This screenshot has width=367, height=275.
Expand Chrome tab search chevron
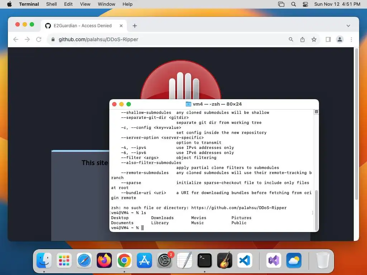(x=348, y=26)
